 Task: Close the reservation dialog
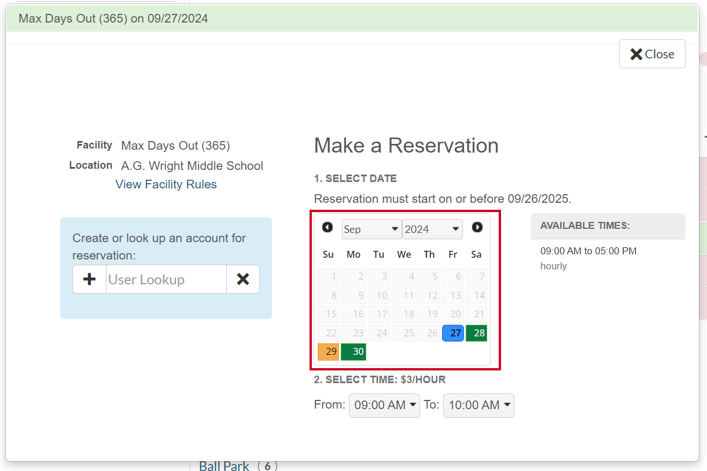pos(652,54)
